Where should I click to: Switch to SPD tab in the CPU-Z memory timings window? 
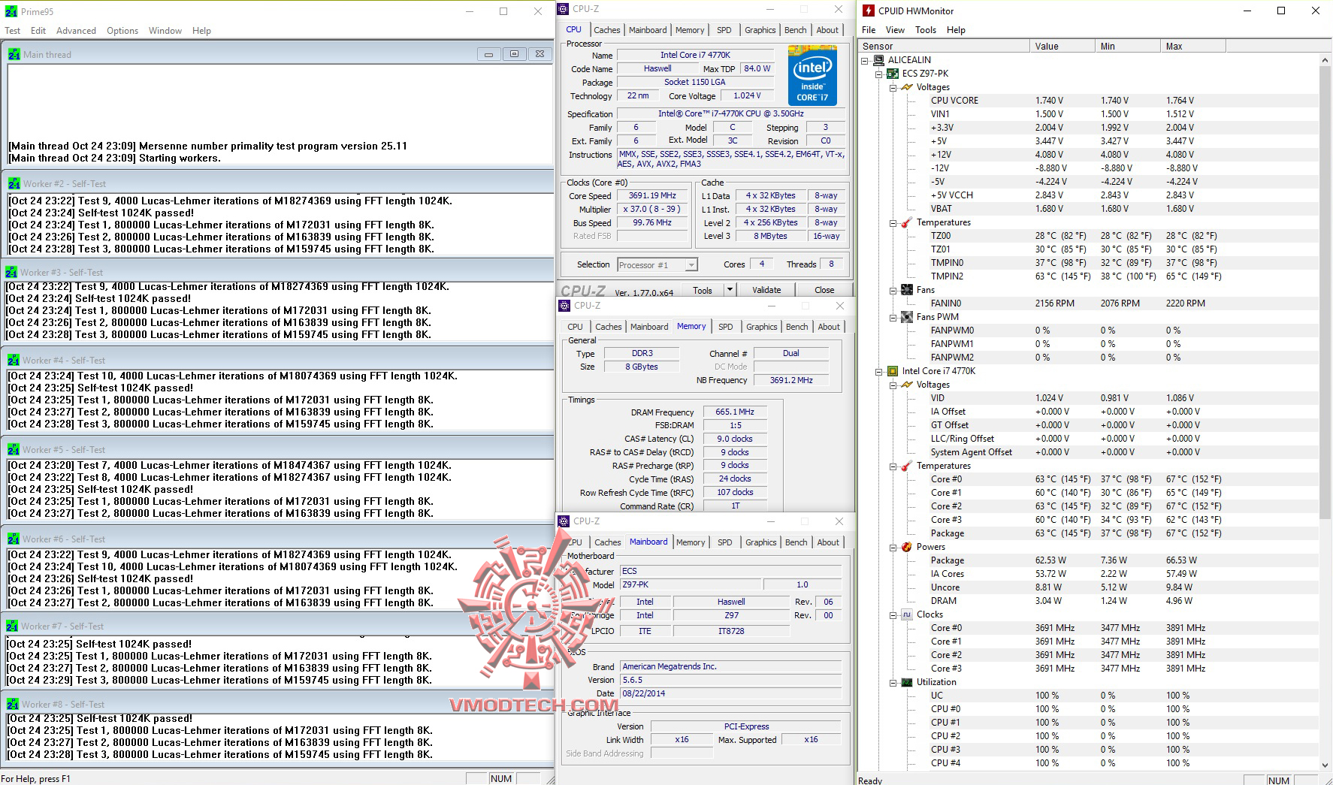725,327
